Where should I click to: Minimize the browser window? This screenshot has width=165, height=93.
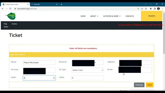tap(151, 4)
